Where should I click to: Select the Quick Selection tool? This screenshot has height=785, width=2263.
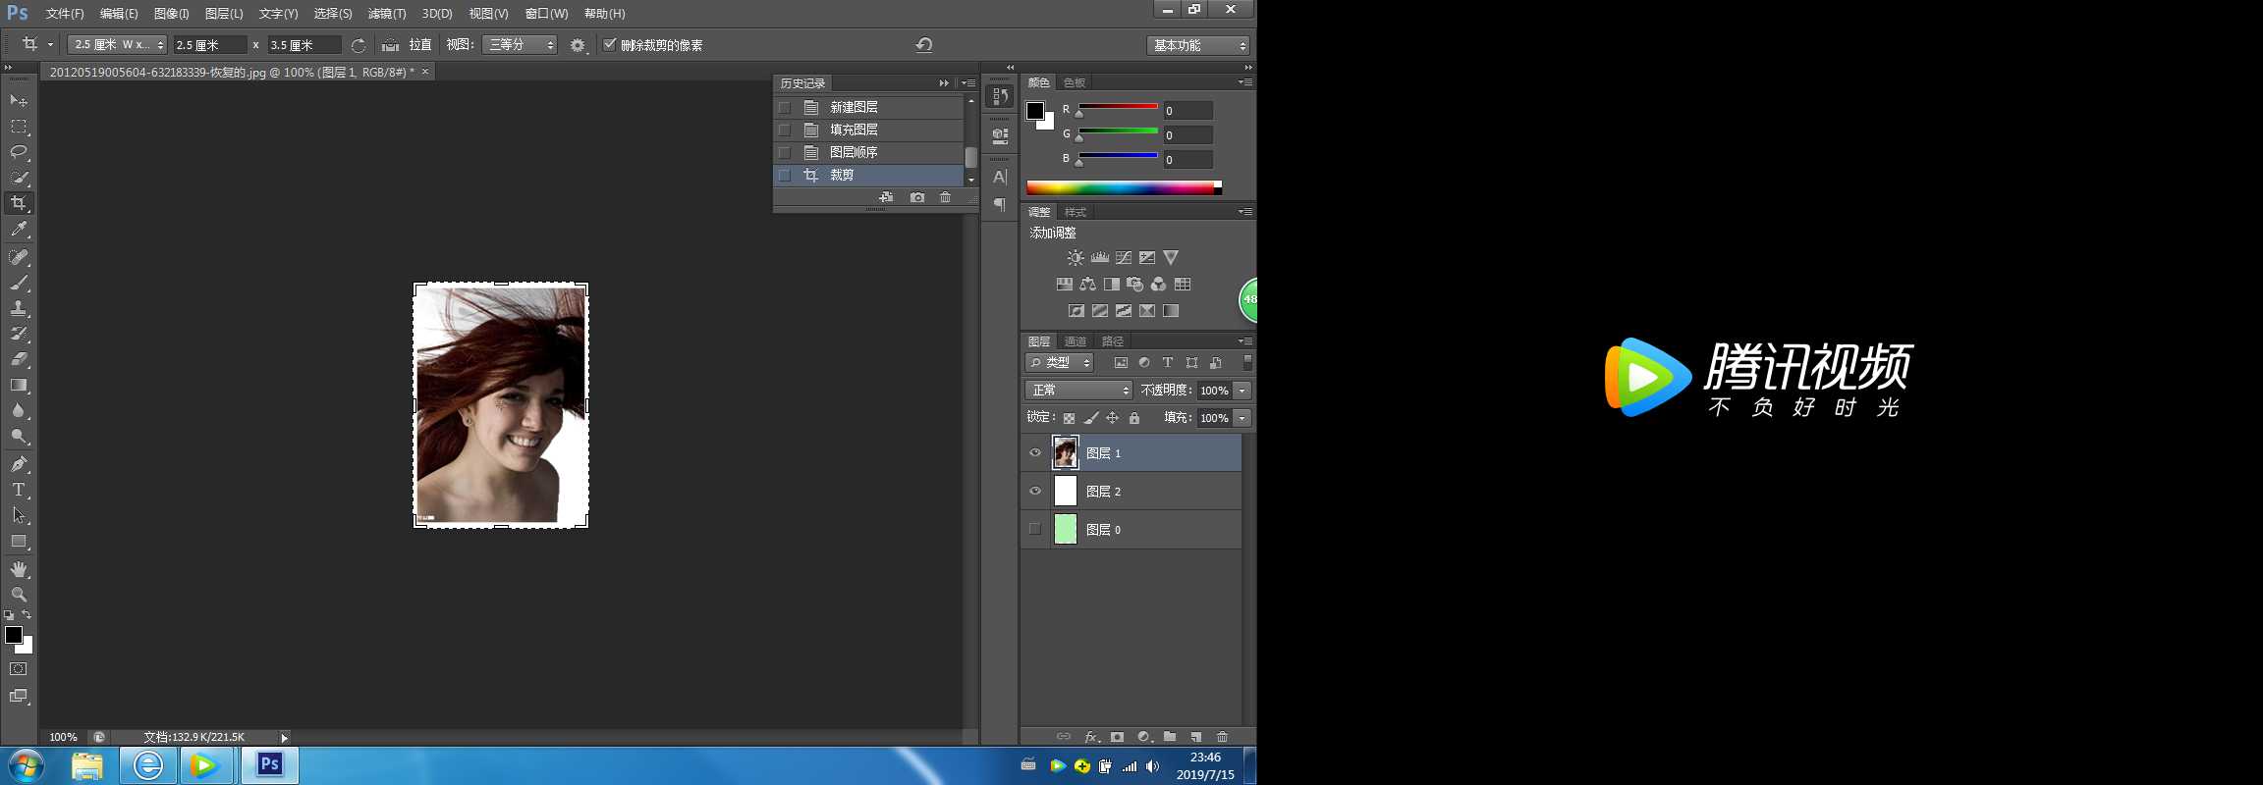[x=19, y=178]
